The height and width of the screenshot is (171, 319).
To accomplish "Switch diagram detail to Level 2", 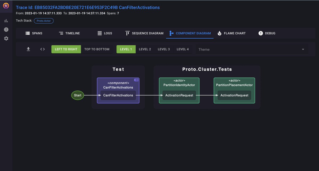I will [x=145, y=49].
